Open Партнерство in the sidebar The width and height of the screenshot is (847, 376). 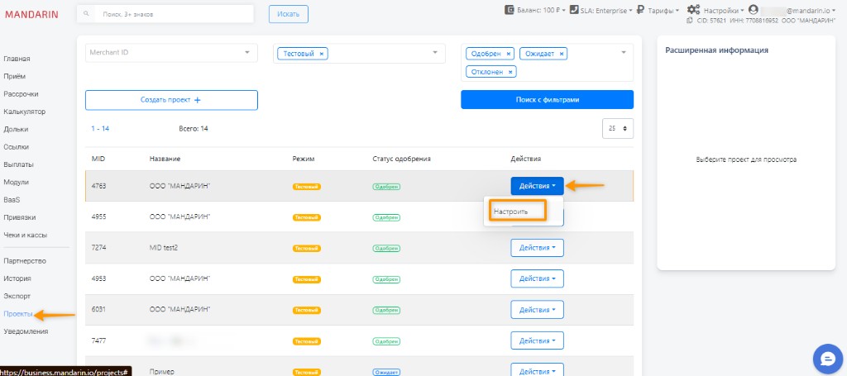click(x=25, y=261)
